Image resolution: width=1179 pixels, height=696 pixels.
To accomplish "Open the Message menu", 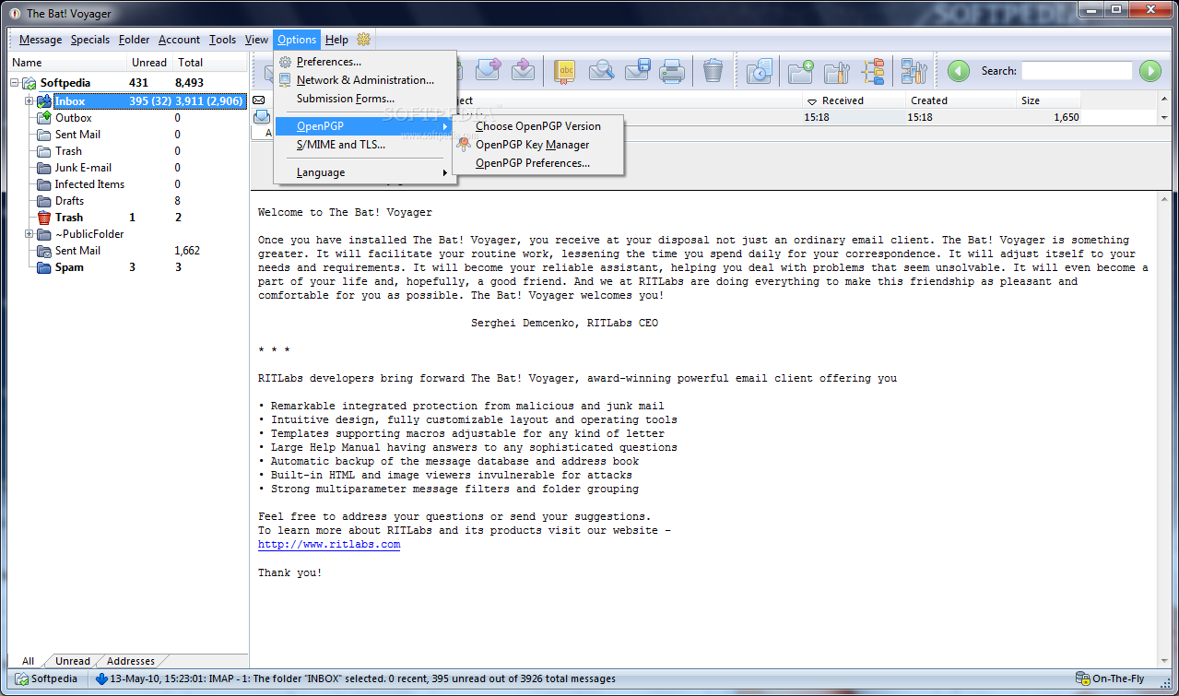I will click(41, 40).
